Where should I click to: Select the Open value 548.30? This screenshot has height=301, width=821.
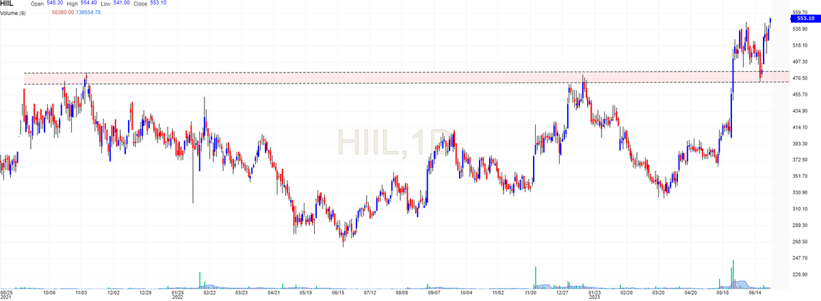click(56, 3)
